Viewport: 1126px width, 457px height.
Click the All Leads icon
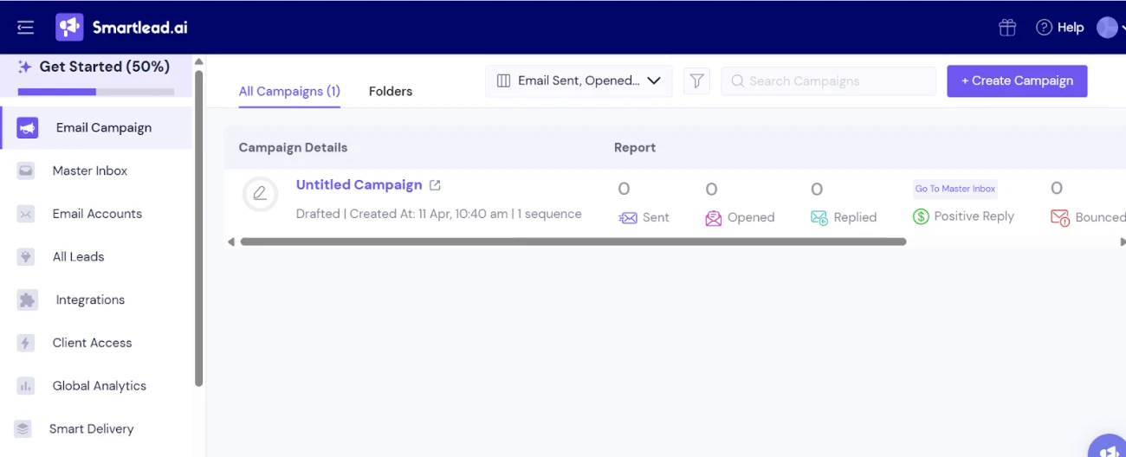click(26, 257)
